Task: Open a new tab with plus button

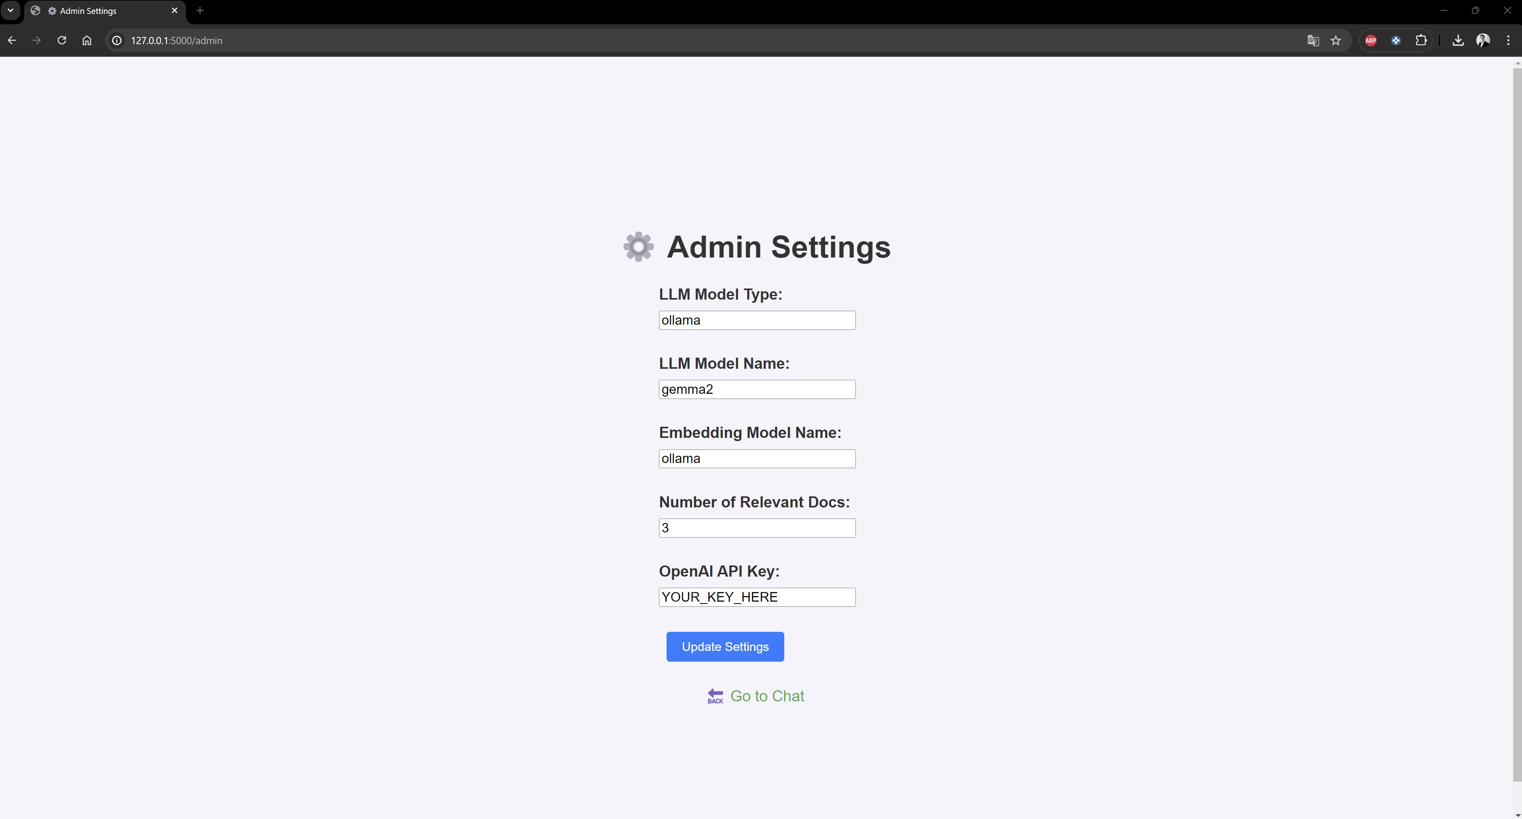Action: [x=200, y=10]
